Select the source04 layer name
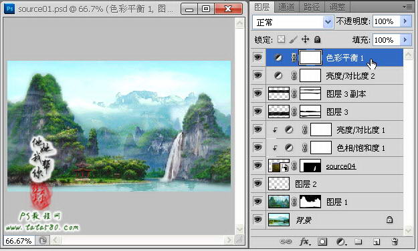Screen dimensions: 418x251 point(340,166)
